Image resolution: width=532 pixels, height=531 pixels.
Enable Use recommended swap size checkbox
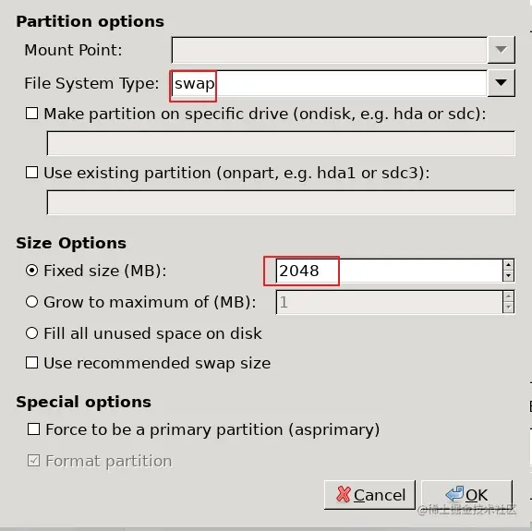click(x=32, y=363)
